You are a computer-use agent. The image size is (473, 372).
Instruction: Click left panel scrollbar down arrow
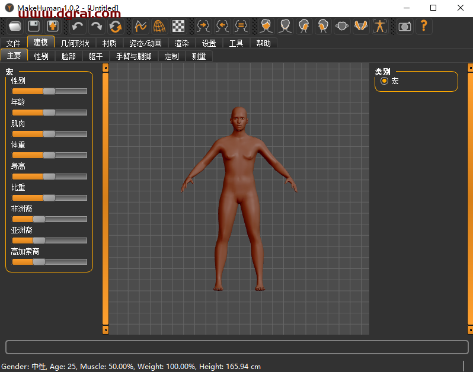click(x=106, y=330)
